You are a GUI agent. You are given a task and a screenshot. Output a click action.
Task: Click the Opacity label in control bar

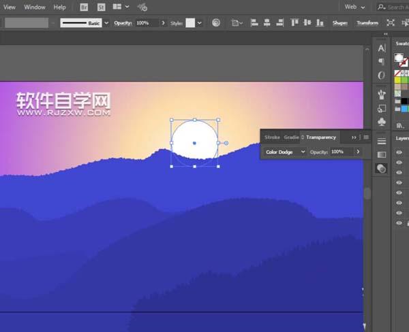coord(123,23)
